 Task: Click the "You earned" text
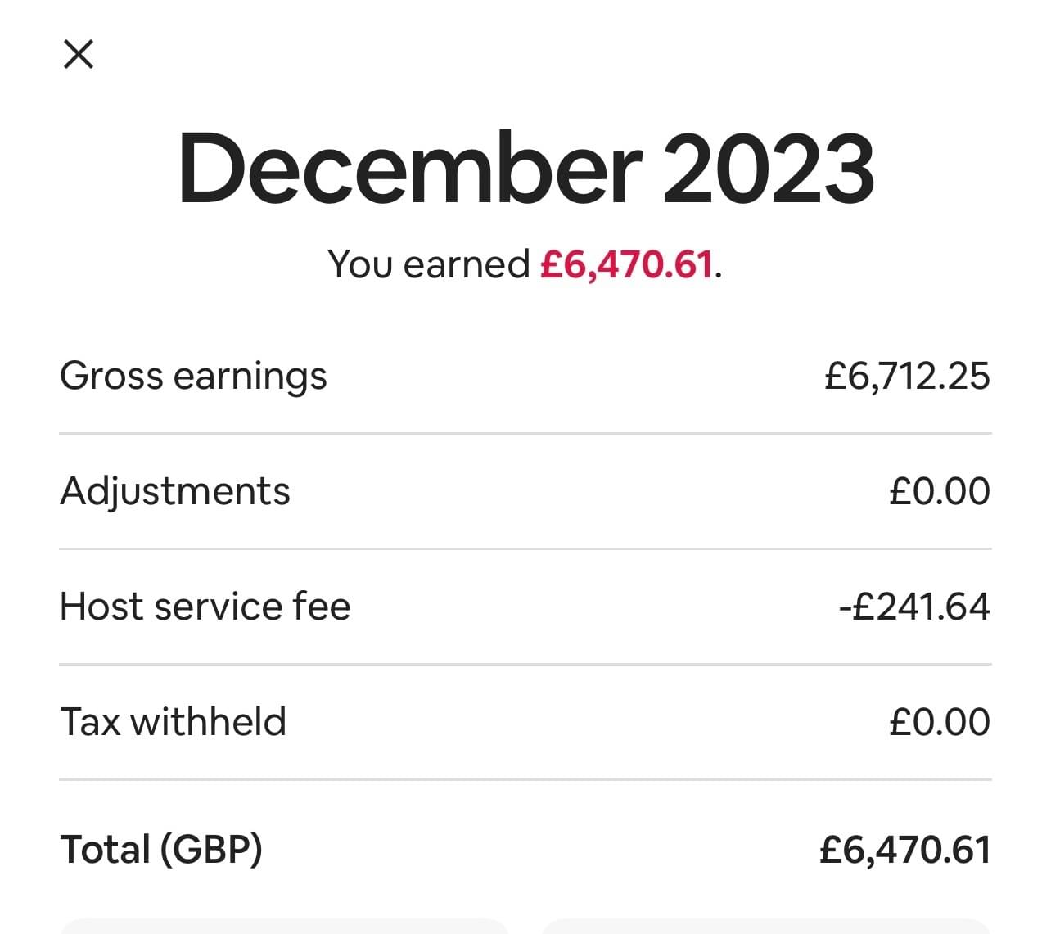[x=428, y=264]
